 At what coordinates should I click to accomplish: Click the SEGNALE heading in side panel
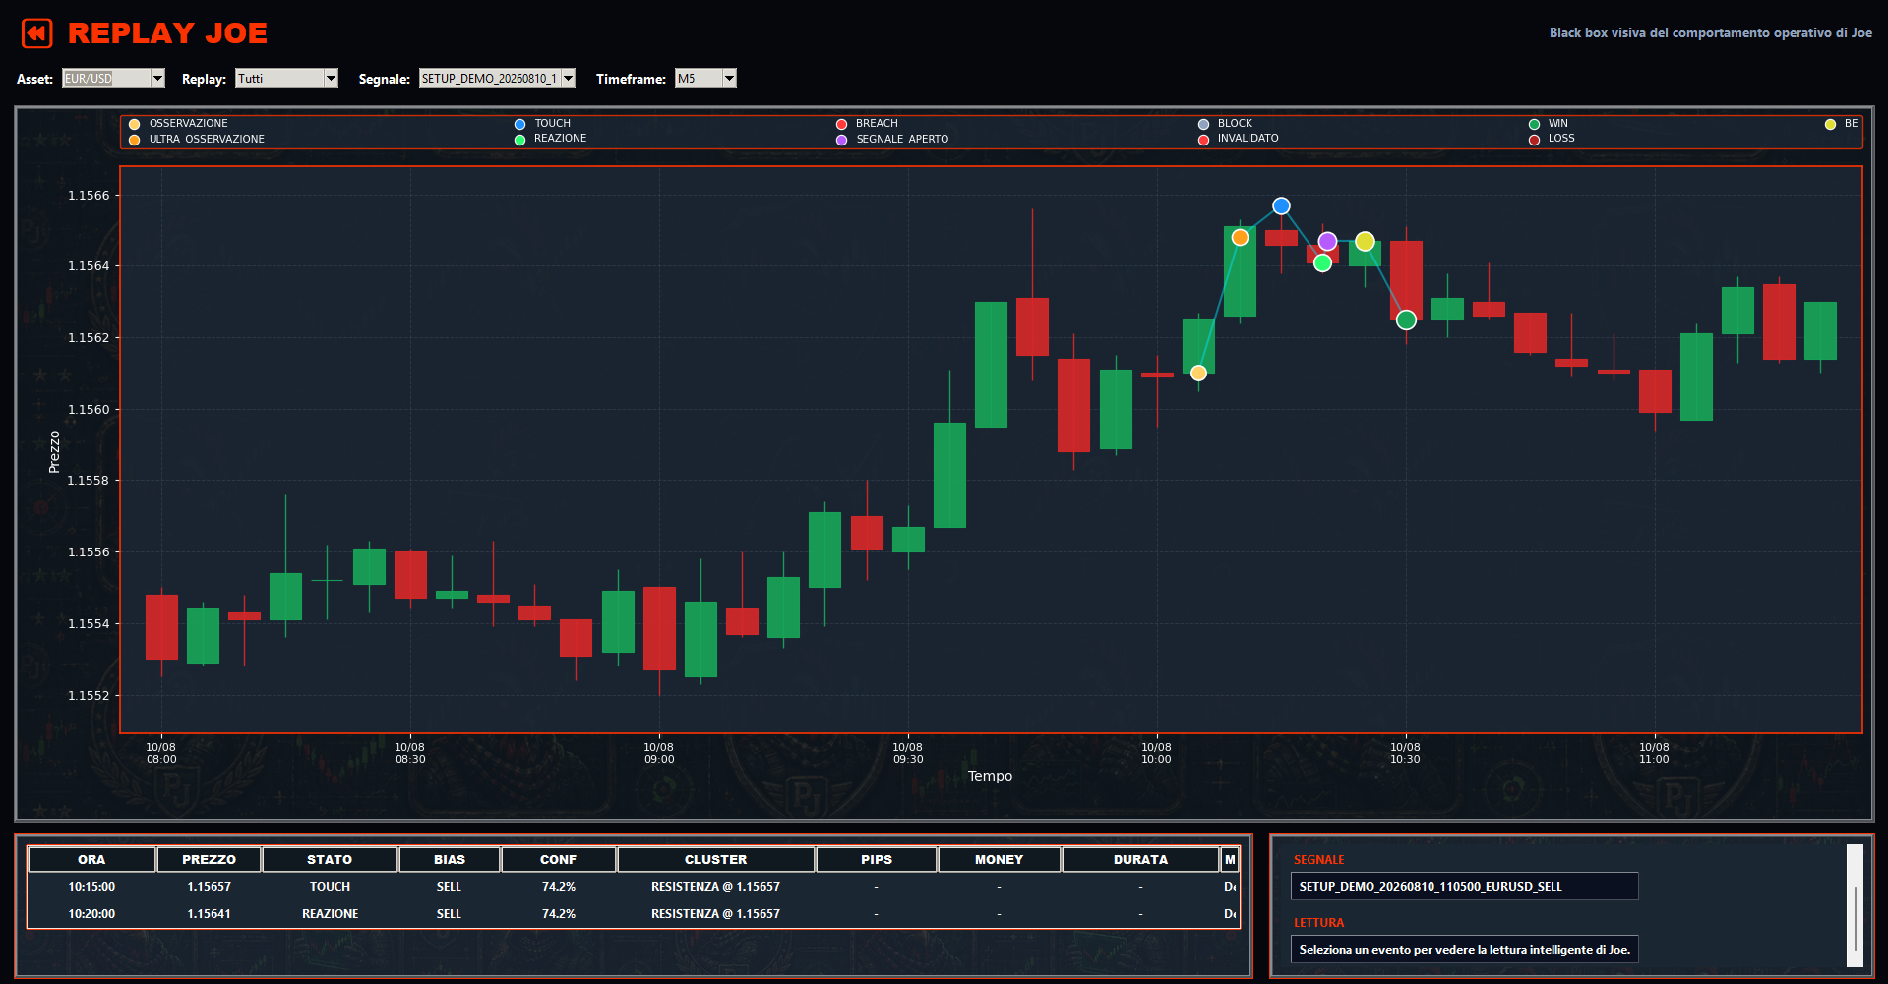tap(1318, 860)
